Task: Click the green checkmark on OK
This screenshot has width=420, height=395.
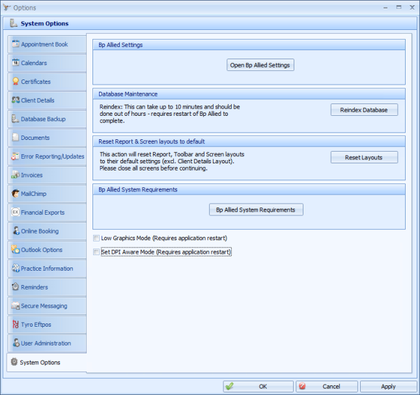Action: (x=229, y=386)
